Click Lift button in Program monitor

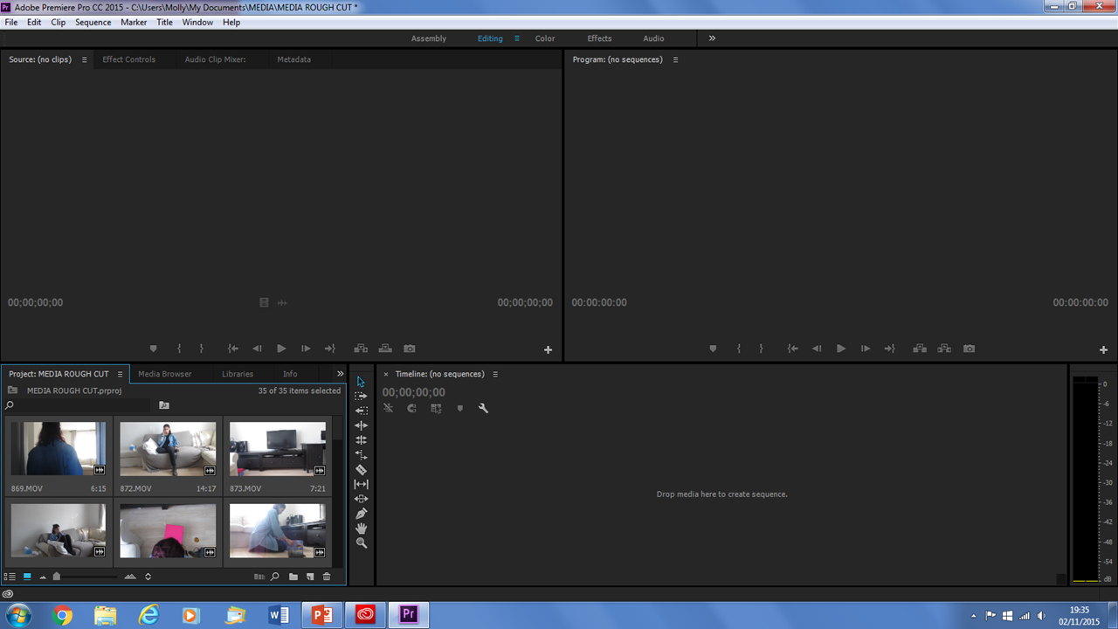tap(920, 349)
